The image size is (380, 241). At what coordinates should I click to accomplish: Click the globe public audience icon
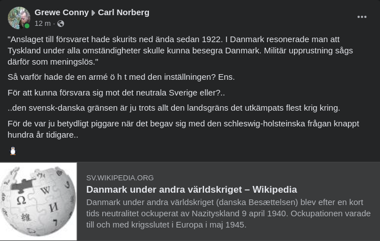click(61, 24)
